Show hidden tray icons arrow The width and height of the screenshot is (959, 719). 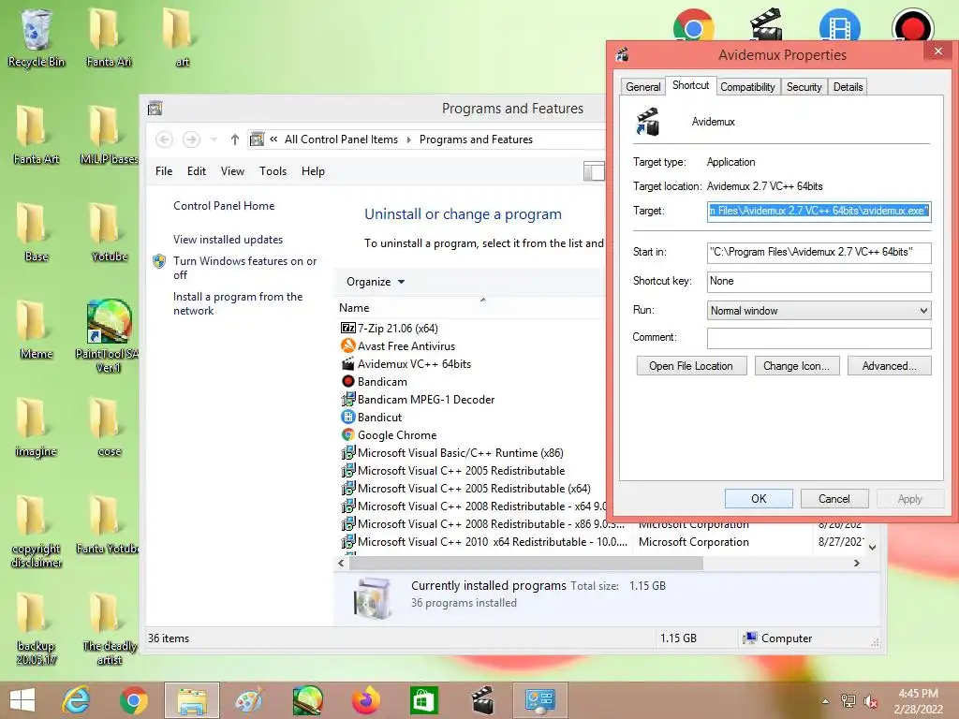[825, 701]
